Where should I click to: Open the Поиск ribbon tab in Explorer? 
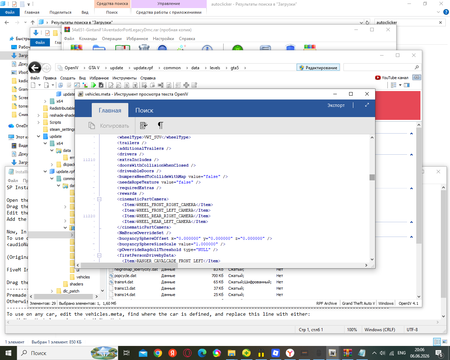click(112, 12)
